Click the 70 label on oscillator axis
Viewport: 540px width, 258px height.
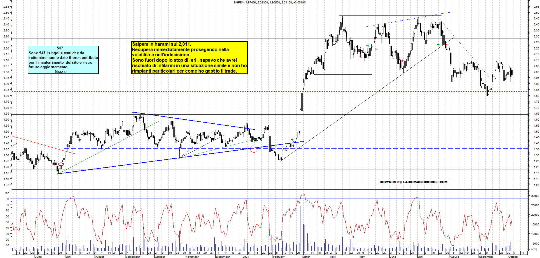coord(7,210)
